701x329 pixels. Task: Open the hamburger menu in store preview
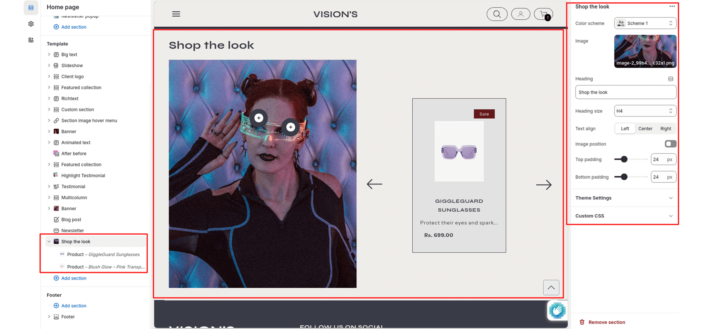click(x=176, y=14)
